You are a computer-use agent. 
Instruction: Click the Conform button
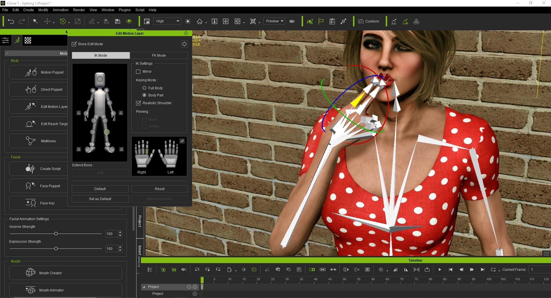(x=368, y=21)
